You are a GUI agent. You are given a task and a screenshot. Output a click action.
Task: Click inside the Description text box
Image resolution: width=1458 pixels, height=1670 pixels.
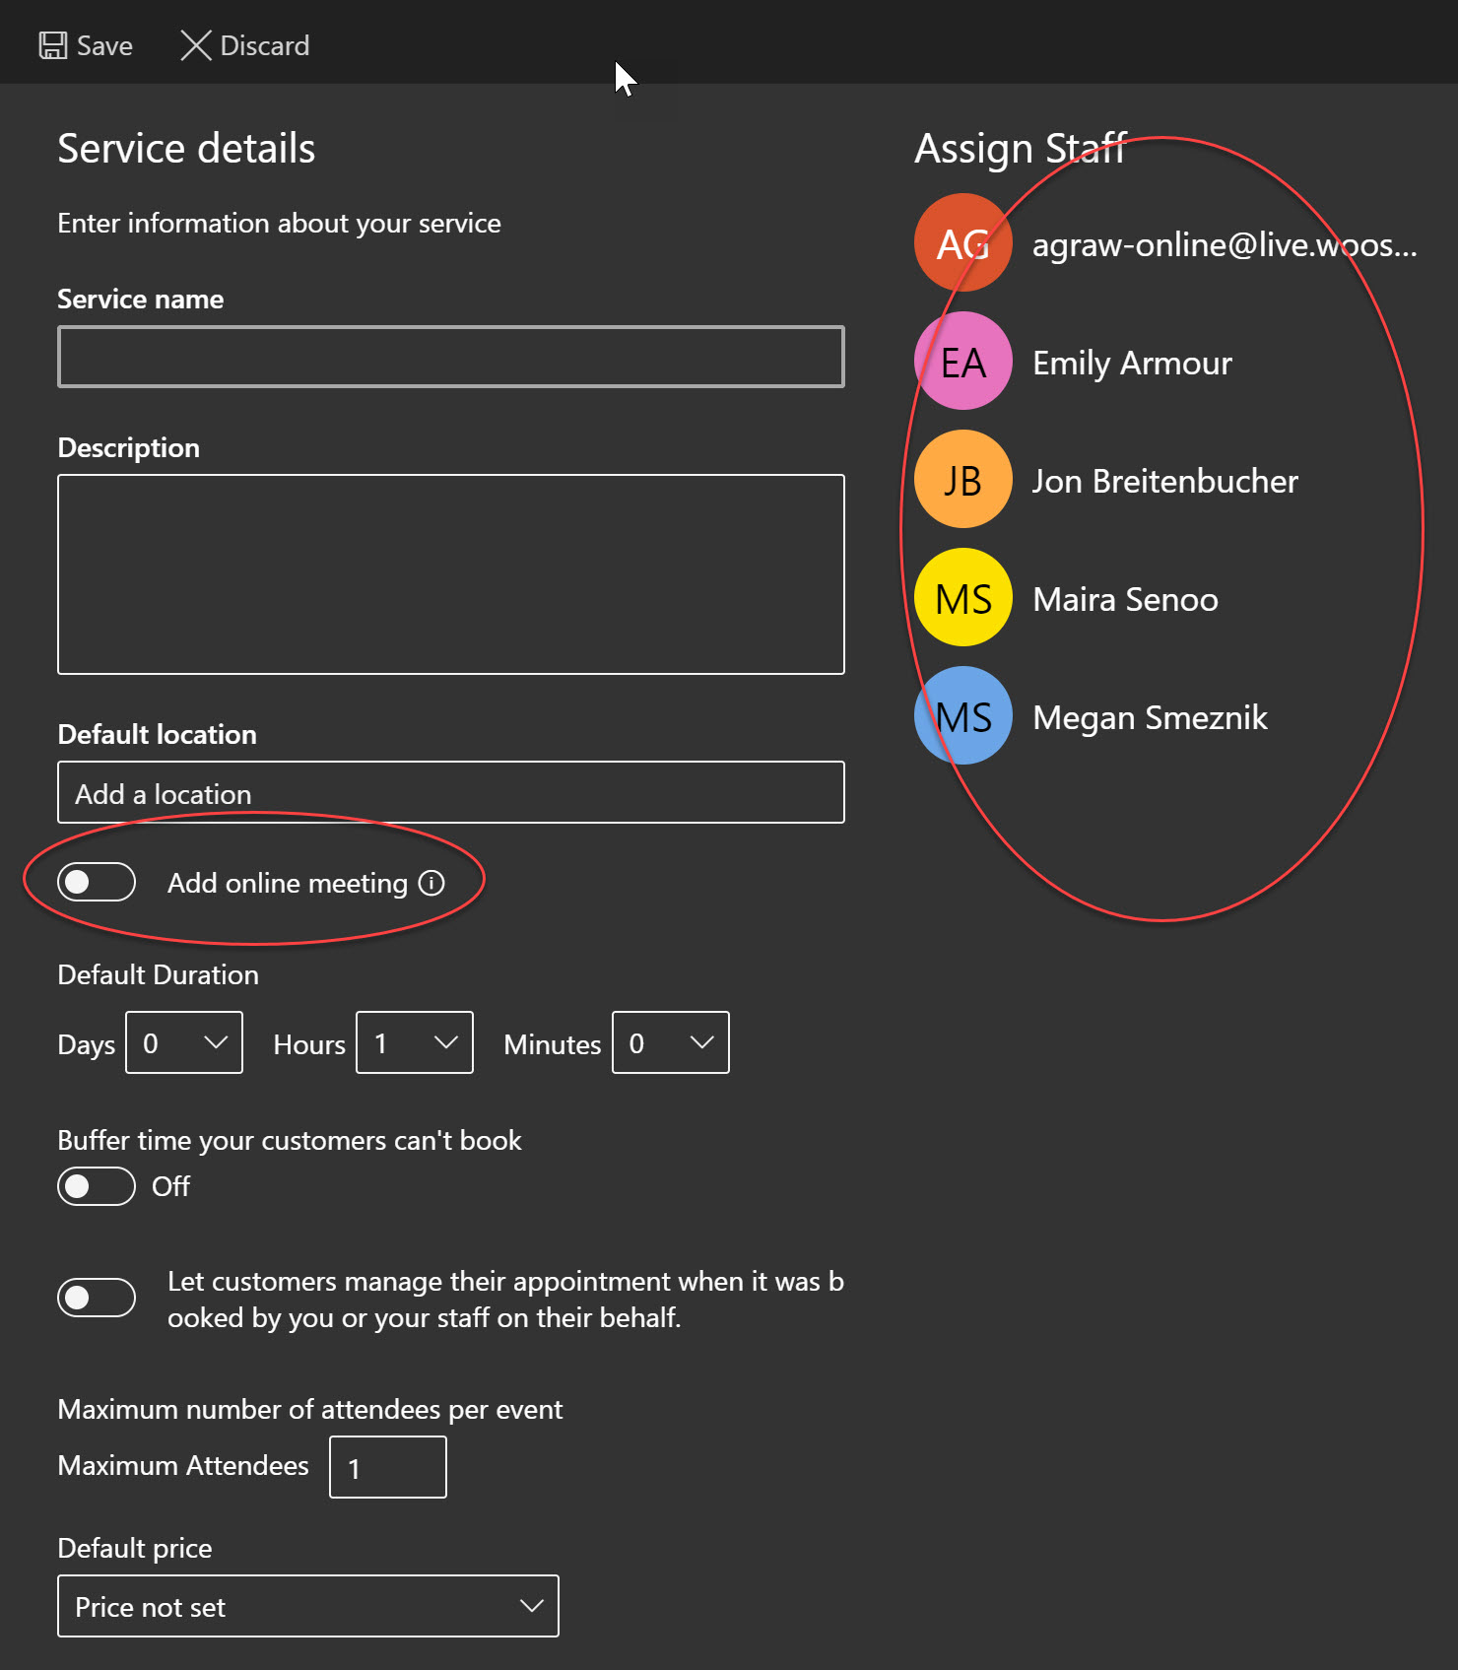(450, 574)
